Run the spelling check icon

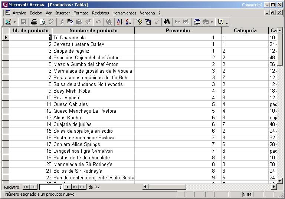51,22
